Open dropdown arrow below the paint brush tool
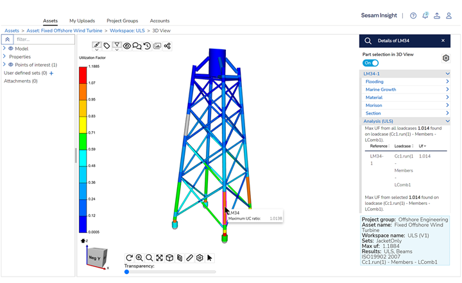The image size is (462, 283). 97,50
